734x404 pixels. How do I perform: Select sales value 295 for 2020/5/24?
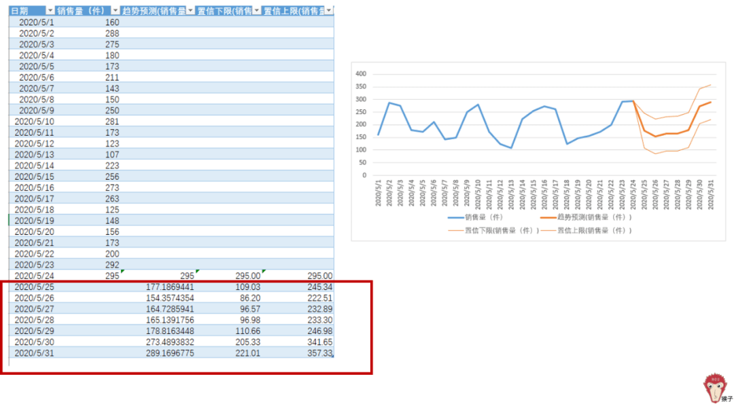pos(112,276)
